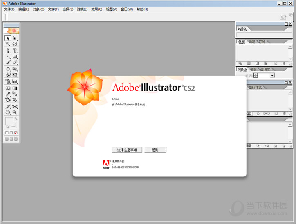
Task: Open the 对象(O) menu
Action: point(38,9)
